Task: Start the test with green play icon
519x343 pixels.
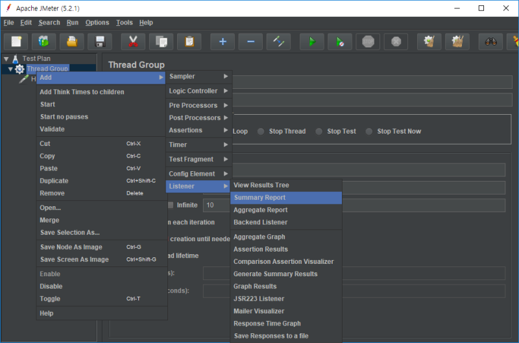Action: click(x=312, y=41)
